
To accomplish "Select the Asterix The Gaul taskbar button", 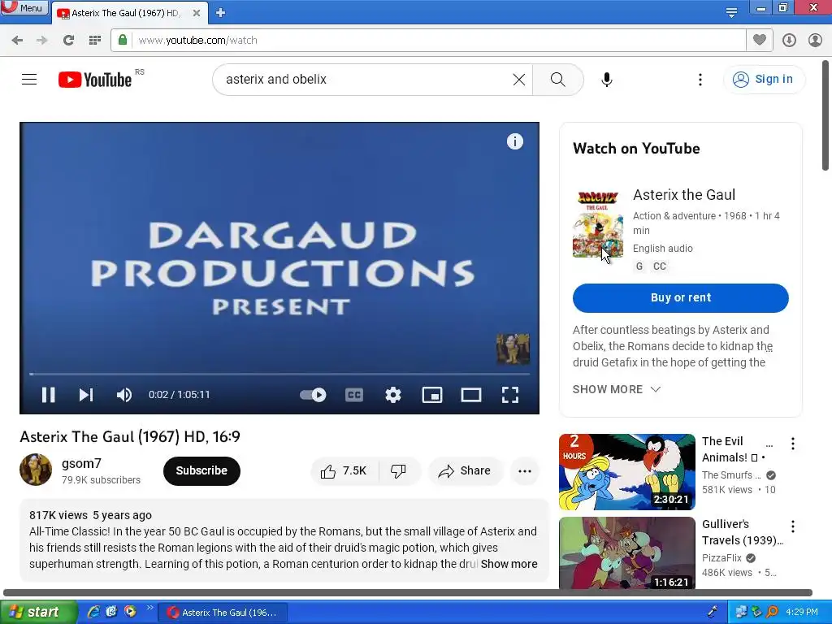I will (223, 613).
